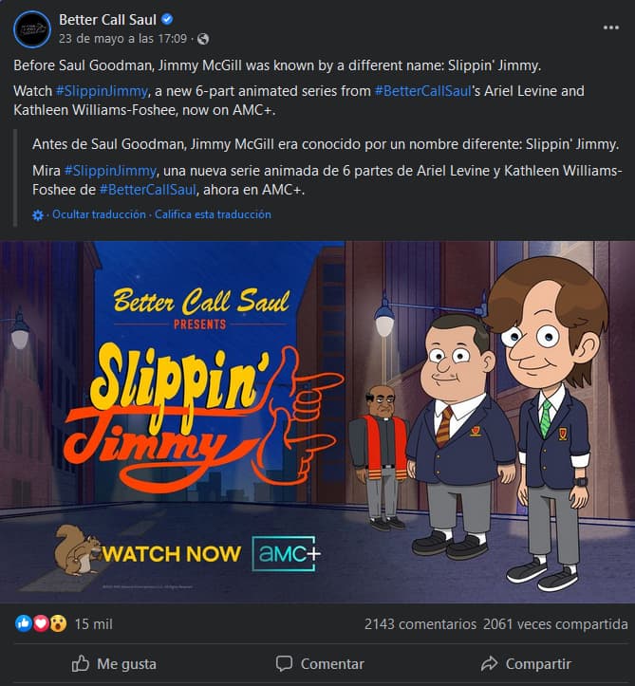Click the wow reaction emoji icon

pyautogui.click(x=58, y=623)
